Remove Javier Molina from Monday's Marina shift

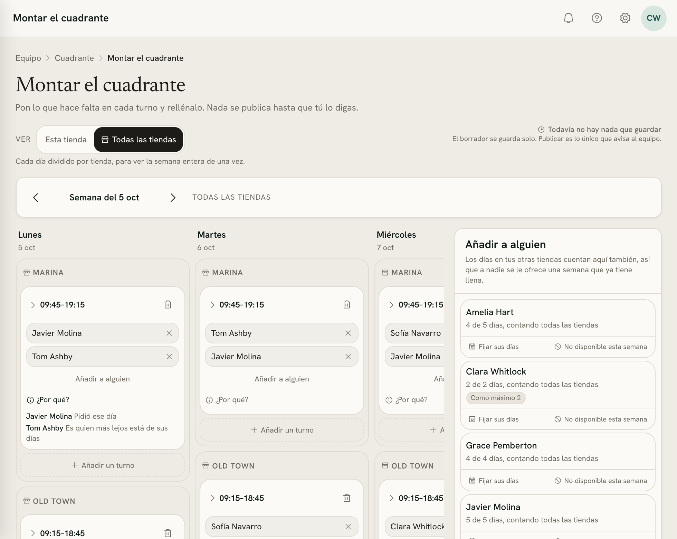169,333
